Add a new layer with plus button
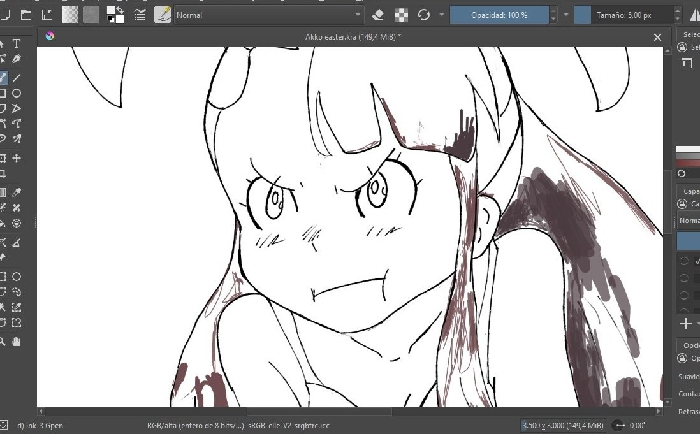 (x=686, y=324)
